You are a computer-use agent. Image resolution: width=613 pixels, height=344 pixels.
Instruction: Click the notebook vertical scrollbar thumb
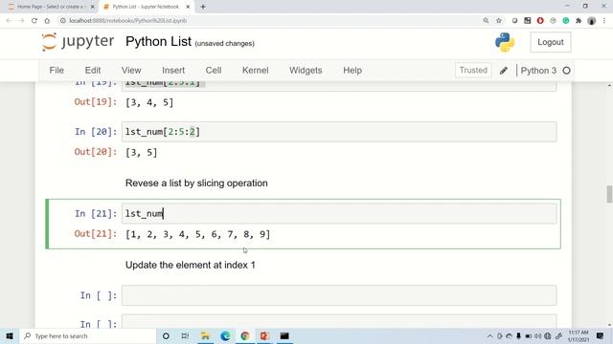(x=609, y=194)
